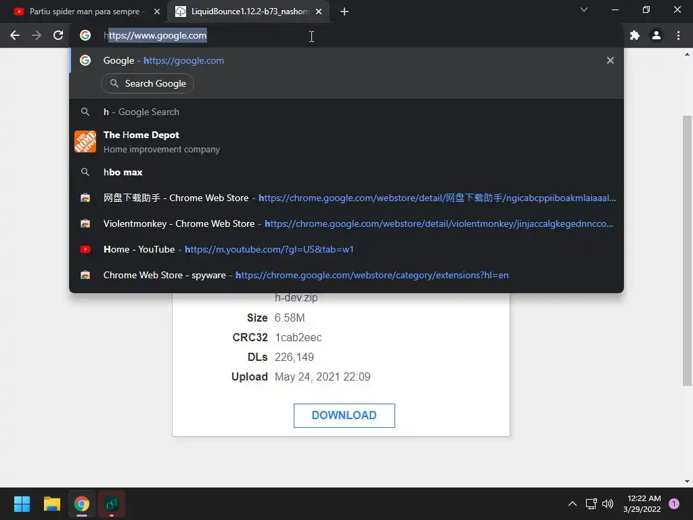Open the volume tray icon
Viewport: 693px width, 520px height.
(608, 504)
